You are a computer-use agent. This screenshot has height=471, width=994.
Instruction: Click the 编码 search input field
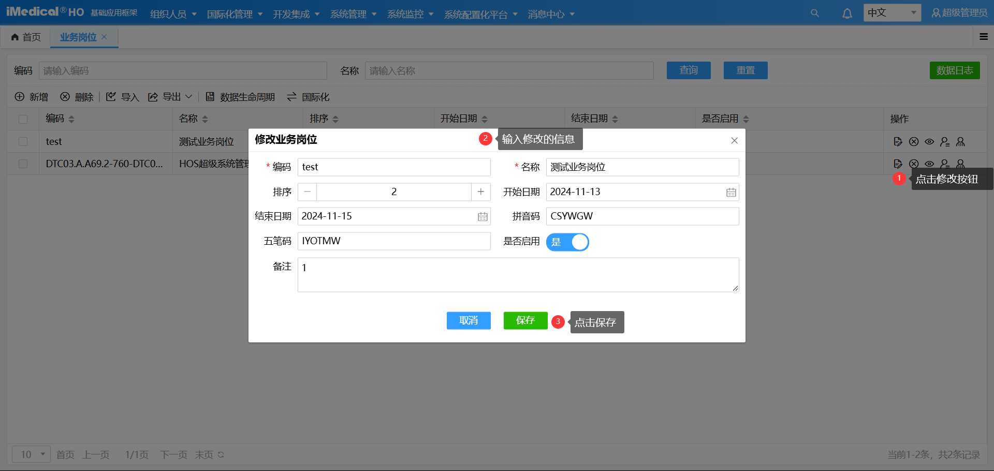point(183,70)
